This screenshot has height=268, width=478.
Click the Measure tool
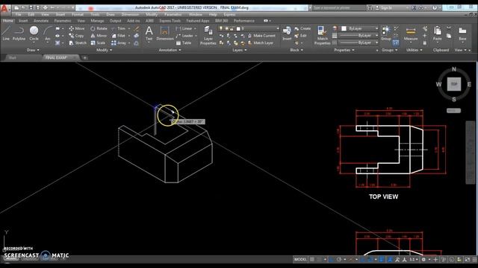tap(411, 33)
